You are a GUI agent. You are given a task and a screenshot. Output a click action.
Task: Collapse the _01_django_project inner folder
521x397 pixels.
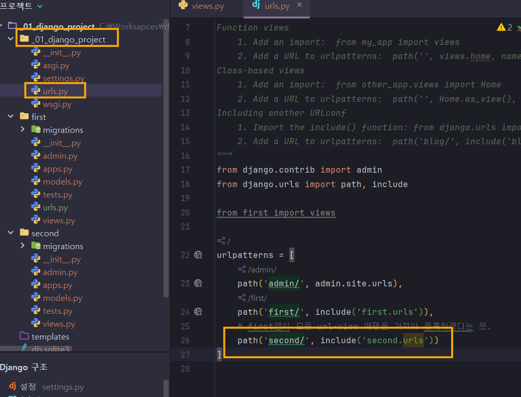pyautogui.click(x=10, y=39)
